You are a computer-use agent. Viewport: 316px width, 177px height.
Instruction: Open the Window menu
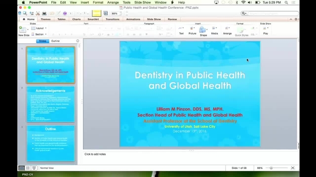coord(160,2)
